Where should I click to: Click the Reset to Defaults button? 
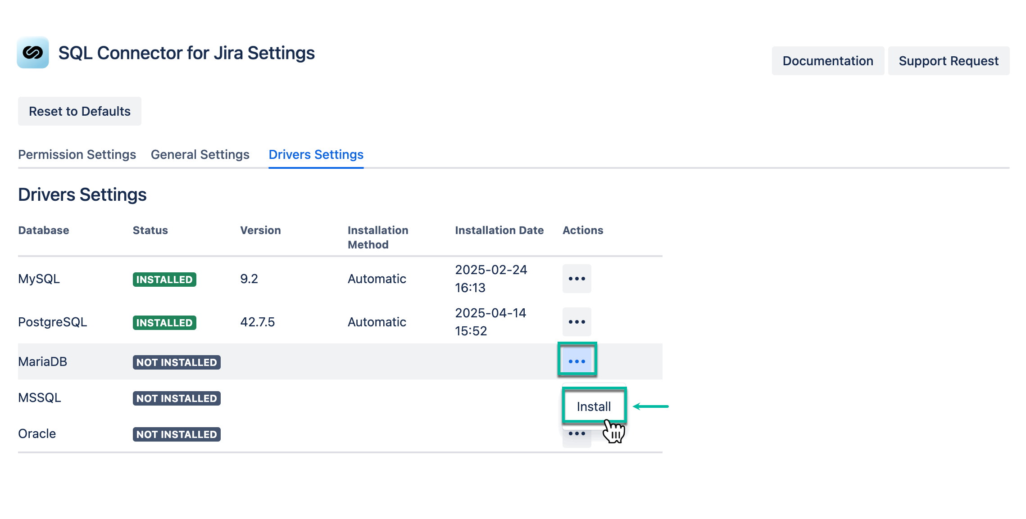click(80, 111)
